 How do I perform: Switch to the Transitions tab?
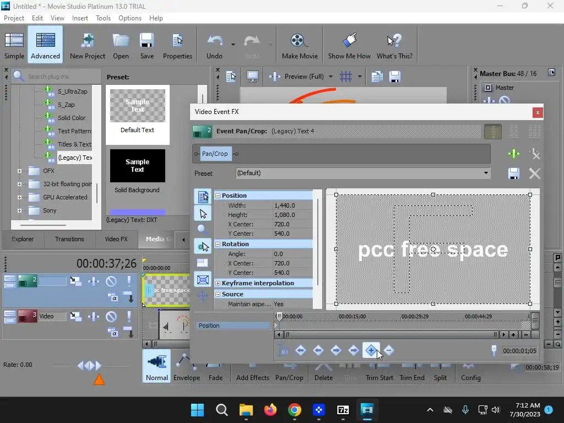(69, 239)
